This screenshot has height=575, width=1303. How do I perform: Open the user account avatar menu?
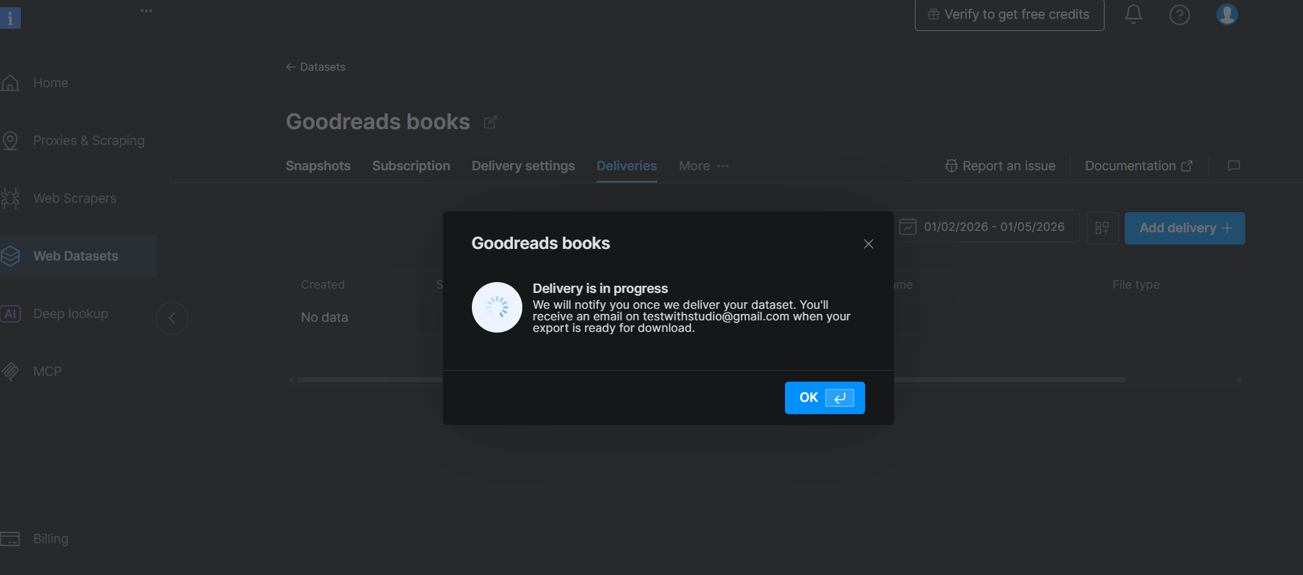1227,14
